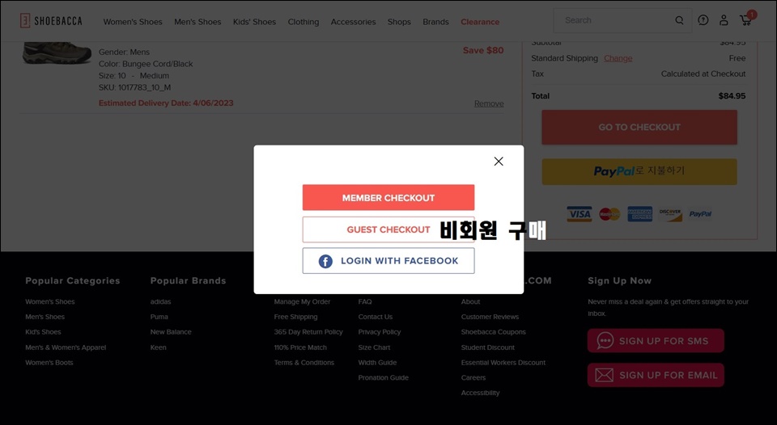The width and height of the screenshot is (777, 425).
Task: Open Terms & Conditions link
Action: [304, 363]
